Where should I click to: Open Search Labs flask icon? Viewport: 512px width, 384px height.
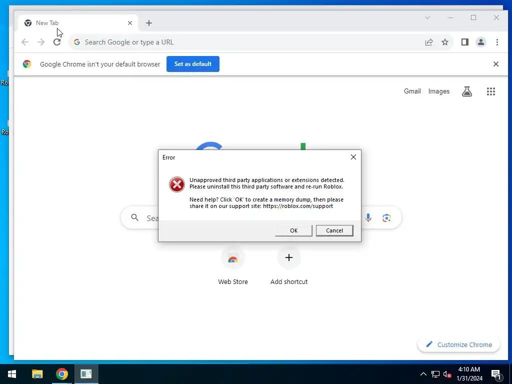tap(467, 91)
